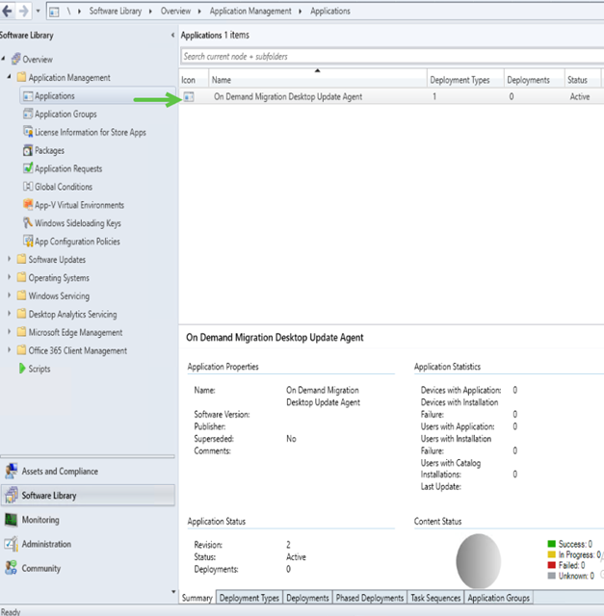This screenshot has width=604, height=616.
Task: Open the Phased Deployments tab
Action: pos(370,598)
